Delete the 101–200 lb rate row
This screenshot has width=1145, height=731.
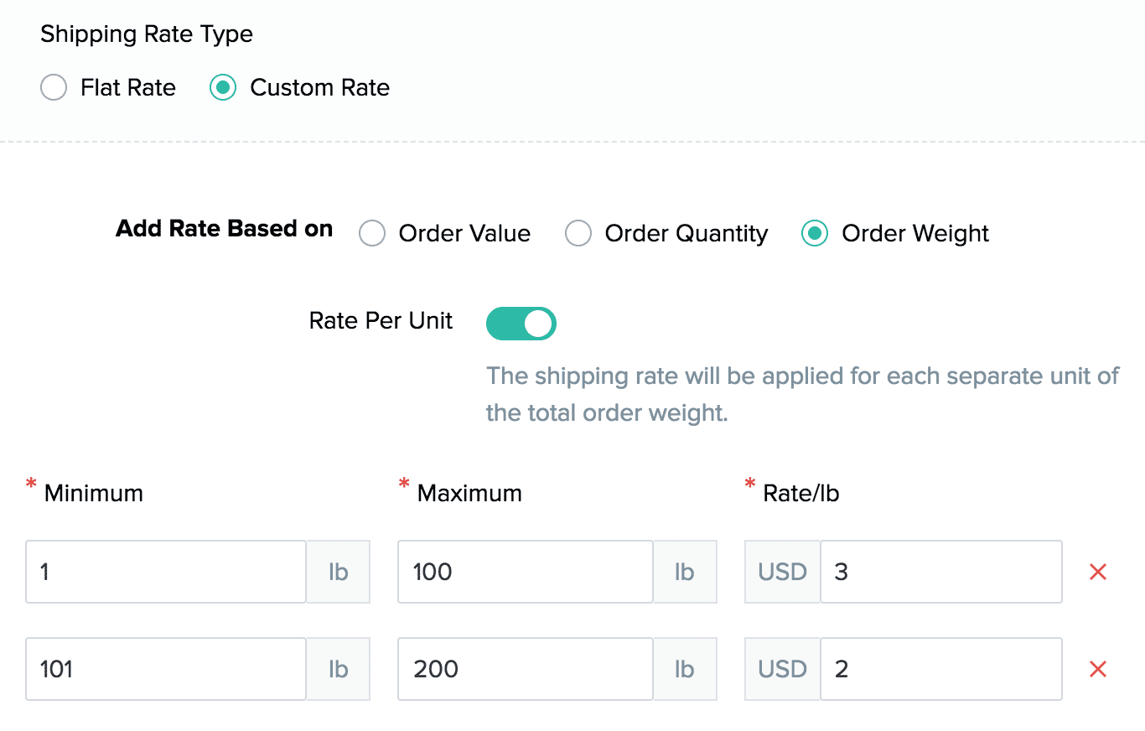[x=1097, y=669]
